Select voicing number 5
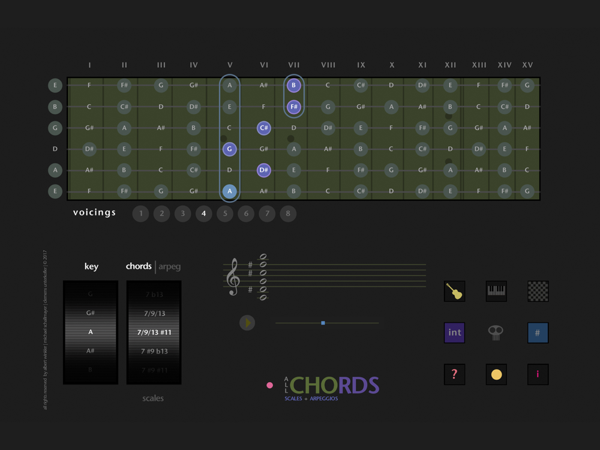The height and width of the screenshot is (450, 600). pyautogui.click(x=225, y=214)
